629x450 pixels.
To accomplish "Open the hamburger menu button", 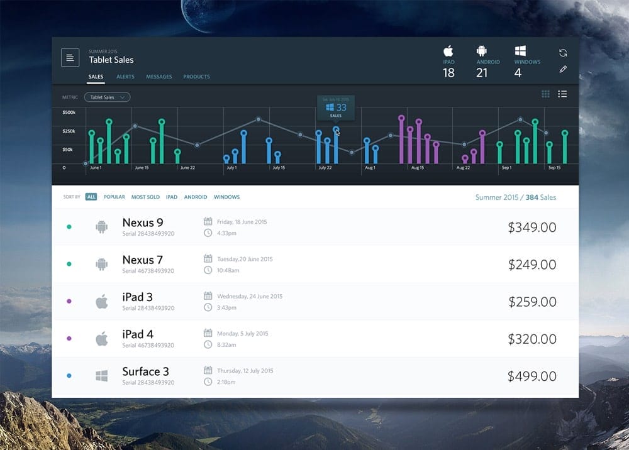I will tap(70, 57).
